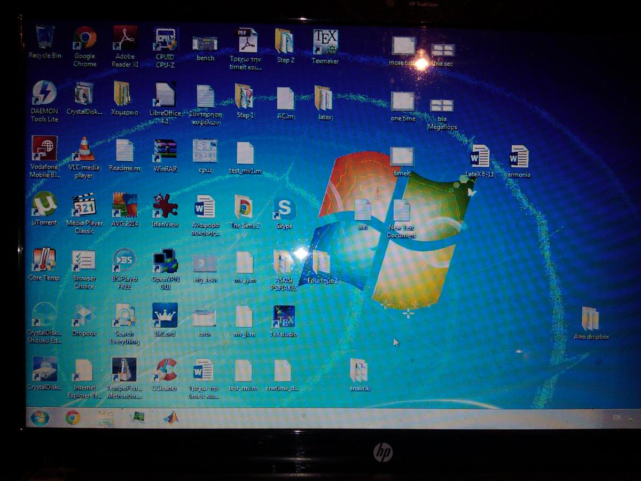Screen dimensions: 641x481
Task: Launch the Texmaker shortcut
Action: (325, 42)
